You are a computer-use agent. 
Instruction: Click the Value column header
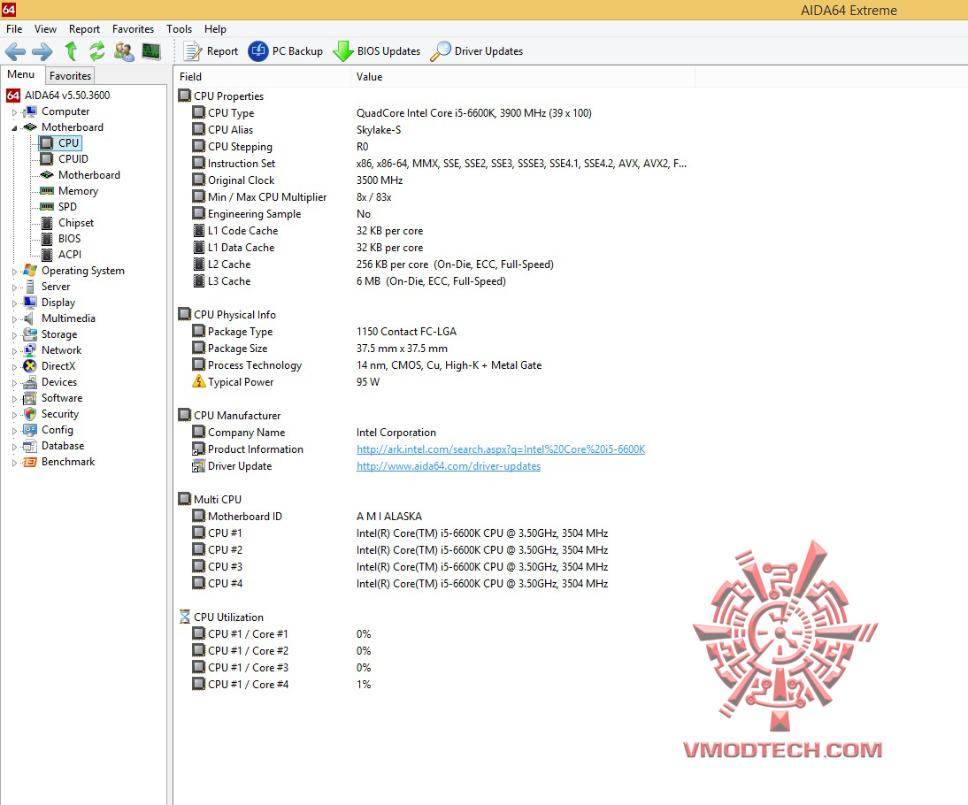[x=523, y=77]
